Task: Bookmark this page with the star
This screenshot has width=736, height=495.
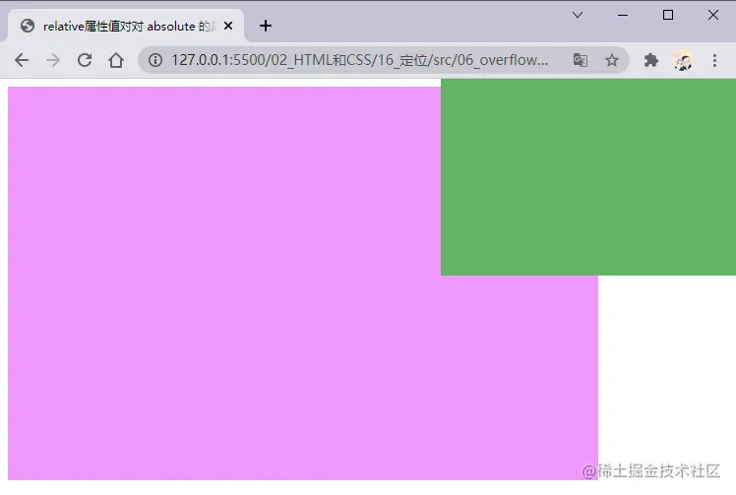Action: click(612, 60)
